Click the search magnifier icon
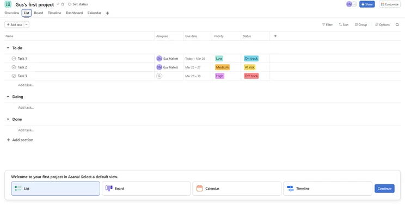405x205 pixels. [x=397, y=25]
